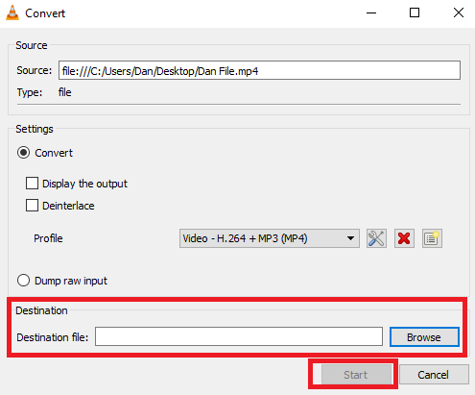This screenshot has height=395, width=475.
Task: Edit selected profile with wrench icon
Action: (376, 238)
